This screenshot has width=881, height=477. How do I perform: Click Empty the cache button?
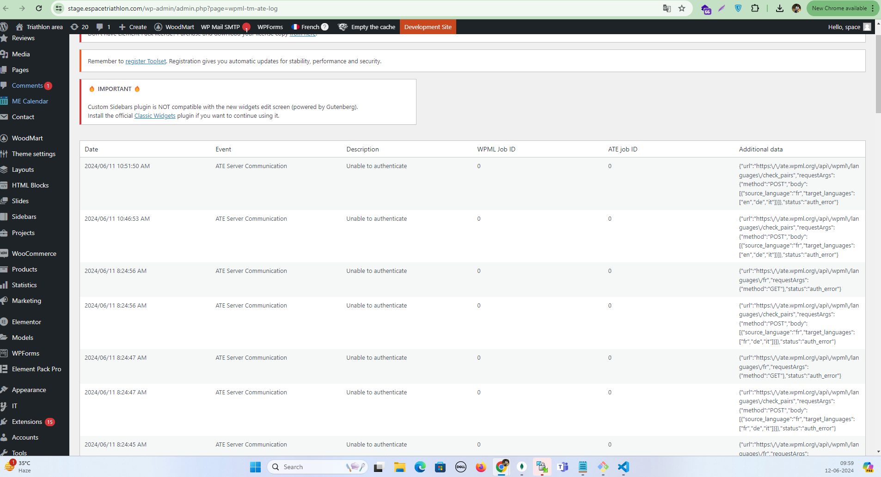(x=367, y=27)
